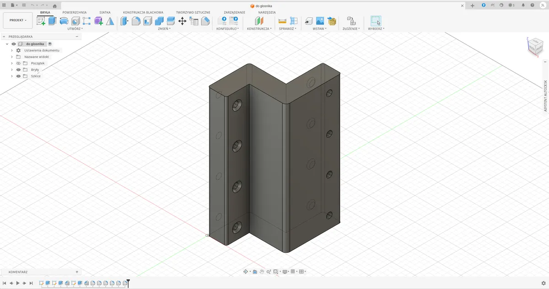Click the play button in timeline

click(18, 284)
